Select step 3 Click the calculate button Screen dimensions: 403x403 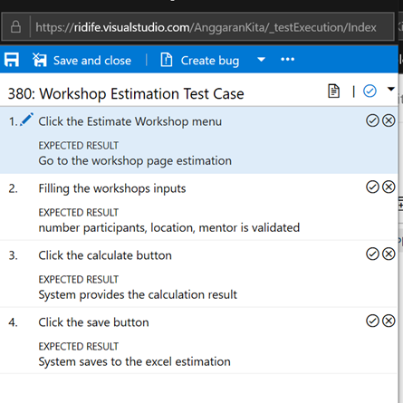coord(105,255)
